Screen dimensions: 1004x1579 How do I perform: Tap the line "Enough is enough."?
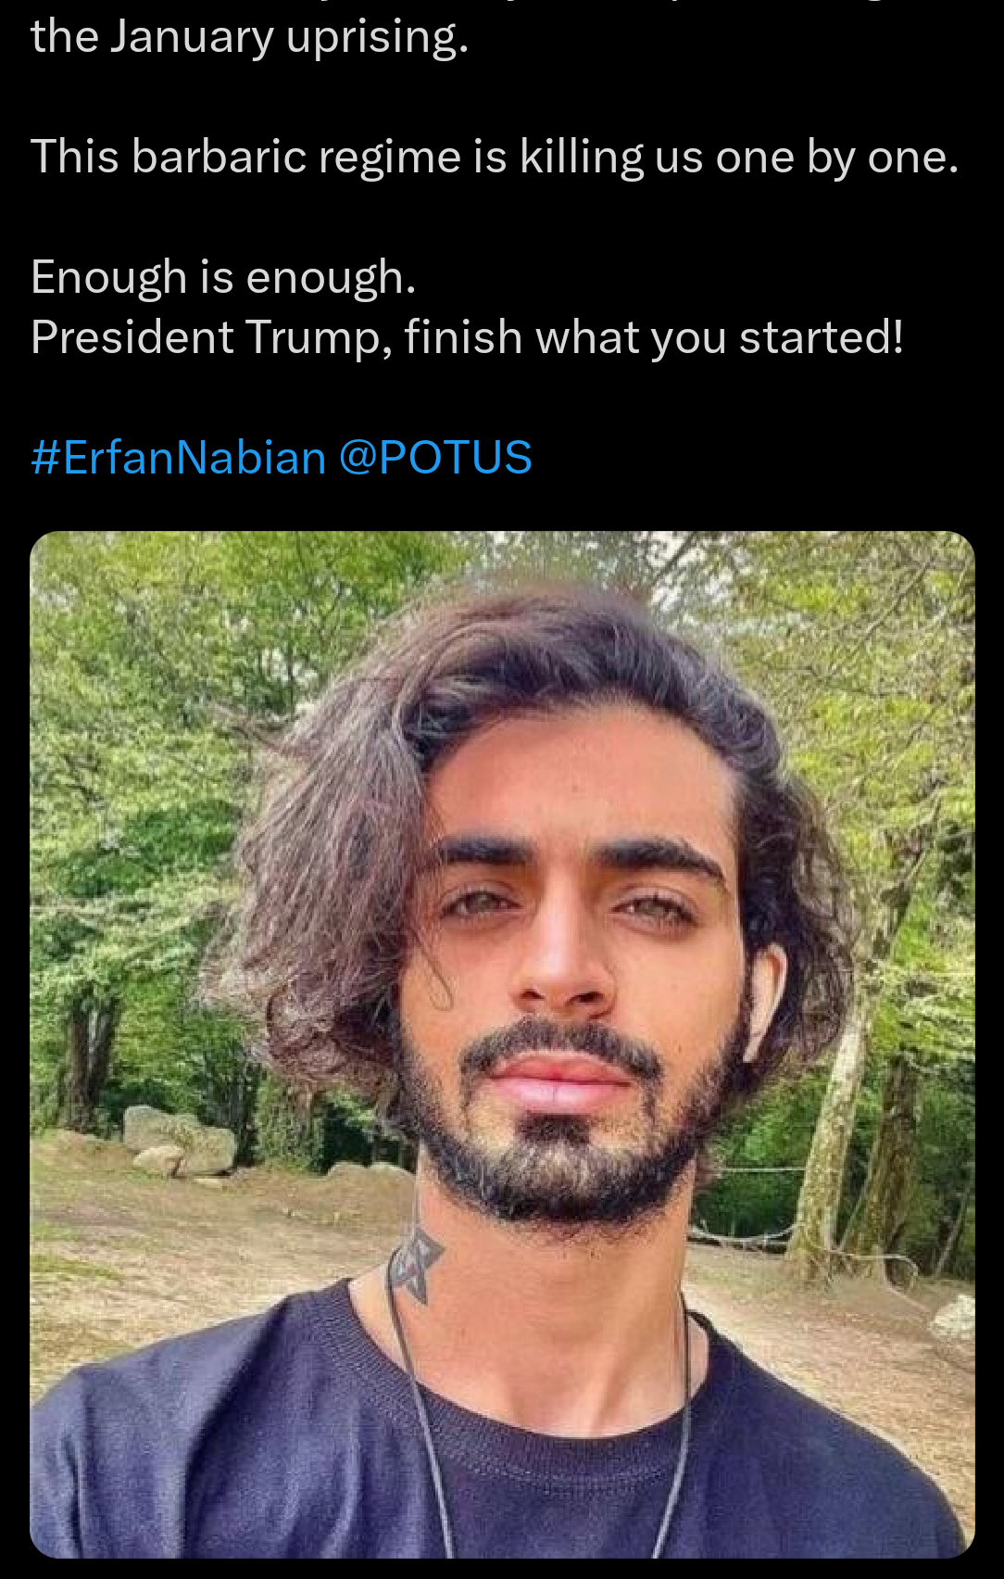point(223,278)
